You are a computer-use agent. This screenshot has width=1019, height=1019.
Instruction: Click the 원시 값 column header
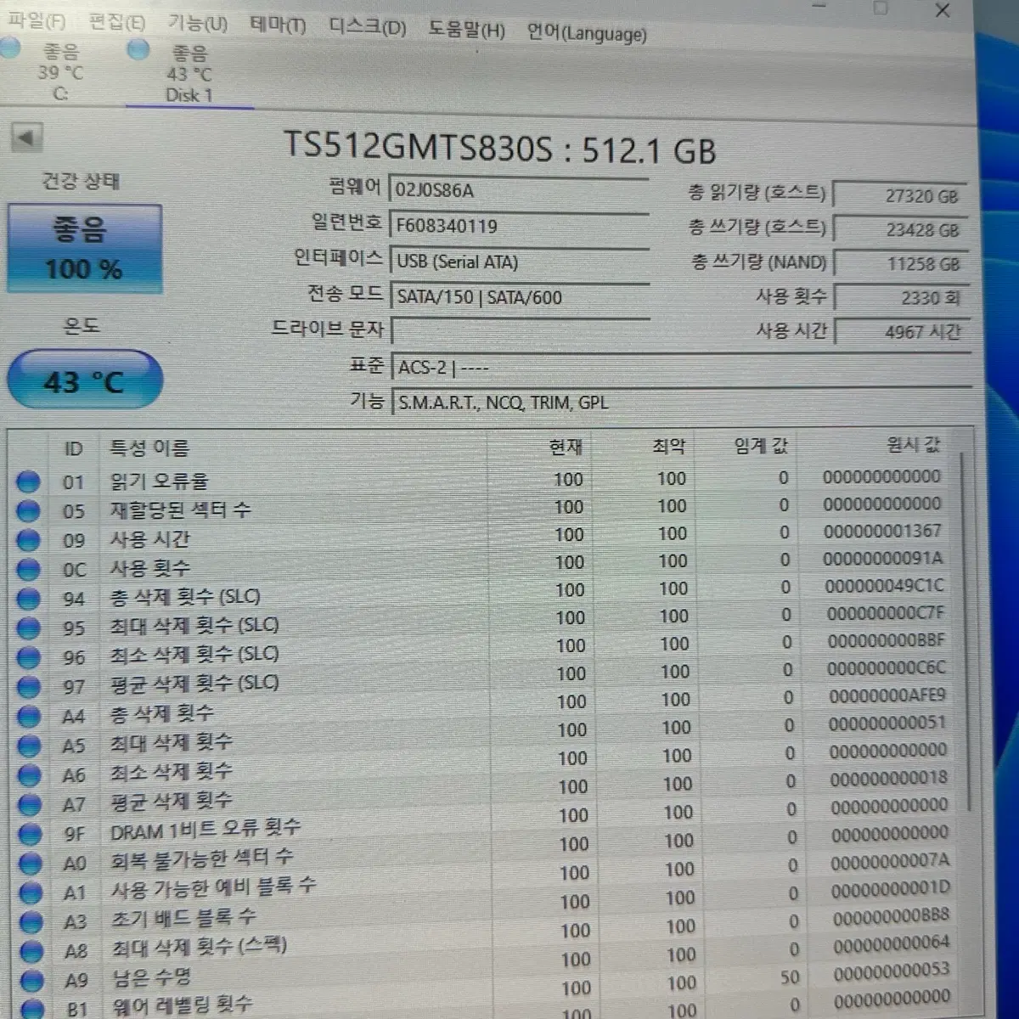tap(913, 444)
